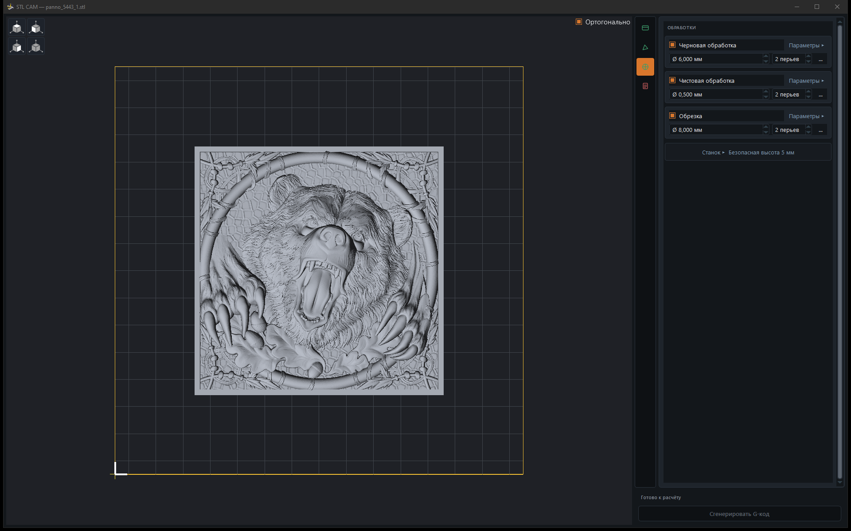Open the green card/stock sidebar tab
Screen dimensions: 851x531
[645, 28]
